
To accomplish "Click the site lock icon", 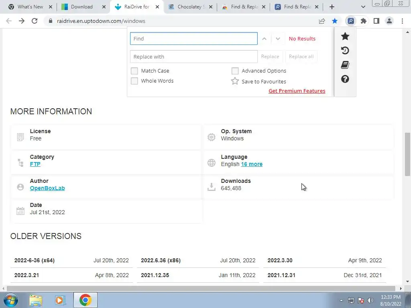I will click(51, 21).
